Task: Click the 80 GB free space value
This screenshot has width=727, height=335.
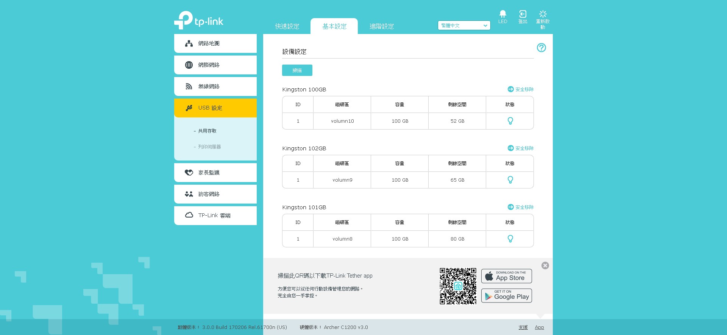Action: [457, 239]
